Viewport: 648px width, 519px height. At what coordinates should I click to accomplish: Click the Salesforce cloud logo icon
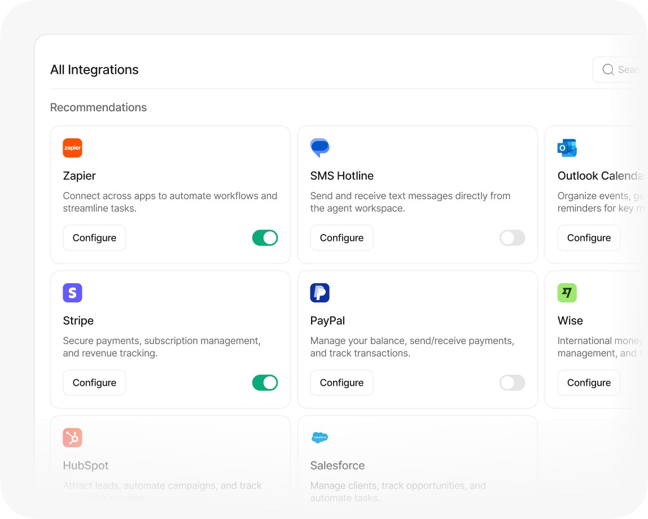320,437
